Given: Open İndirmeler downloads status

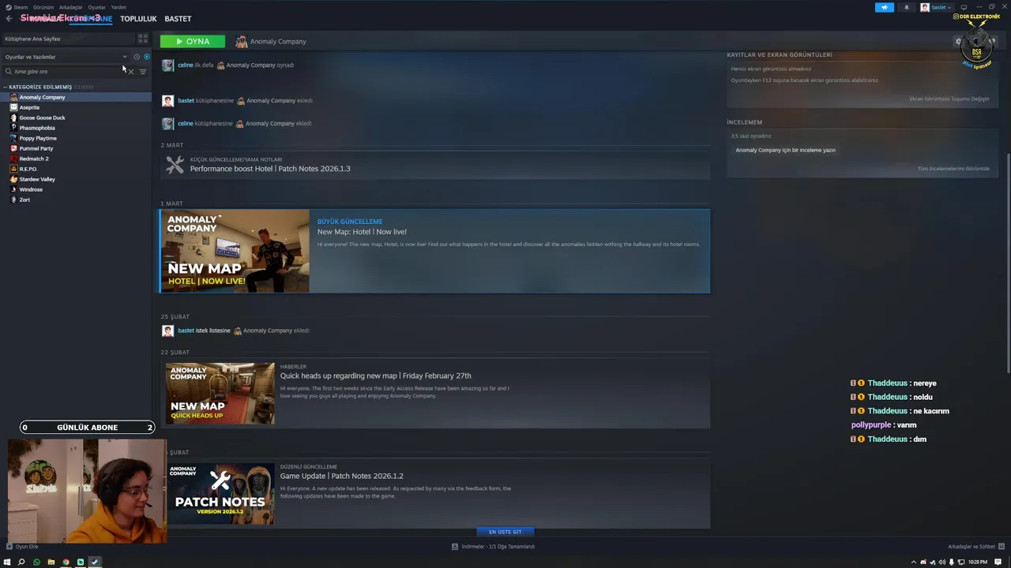Looking at the screenshot, I should [x=493, y=547].
